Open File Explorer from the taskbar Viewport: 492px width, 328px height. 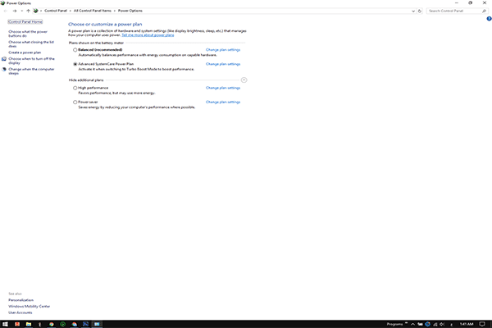click(x=29, y=324)
